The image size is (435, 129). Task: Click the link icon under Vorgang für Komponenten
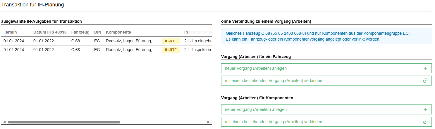point(425,122)
